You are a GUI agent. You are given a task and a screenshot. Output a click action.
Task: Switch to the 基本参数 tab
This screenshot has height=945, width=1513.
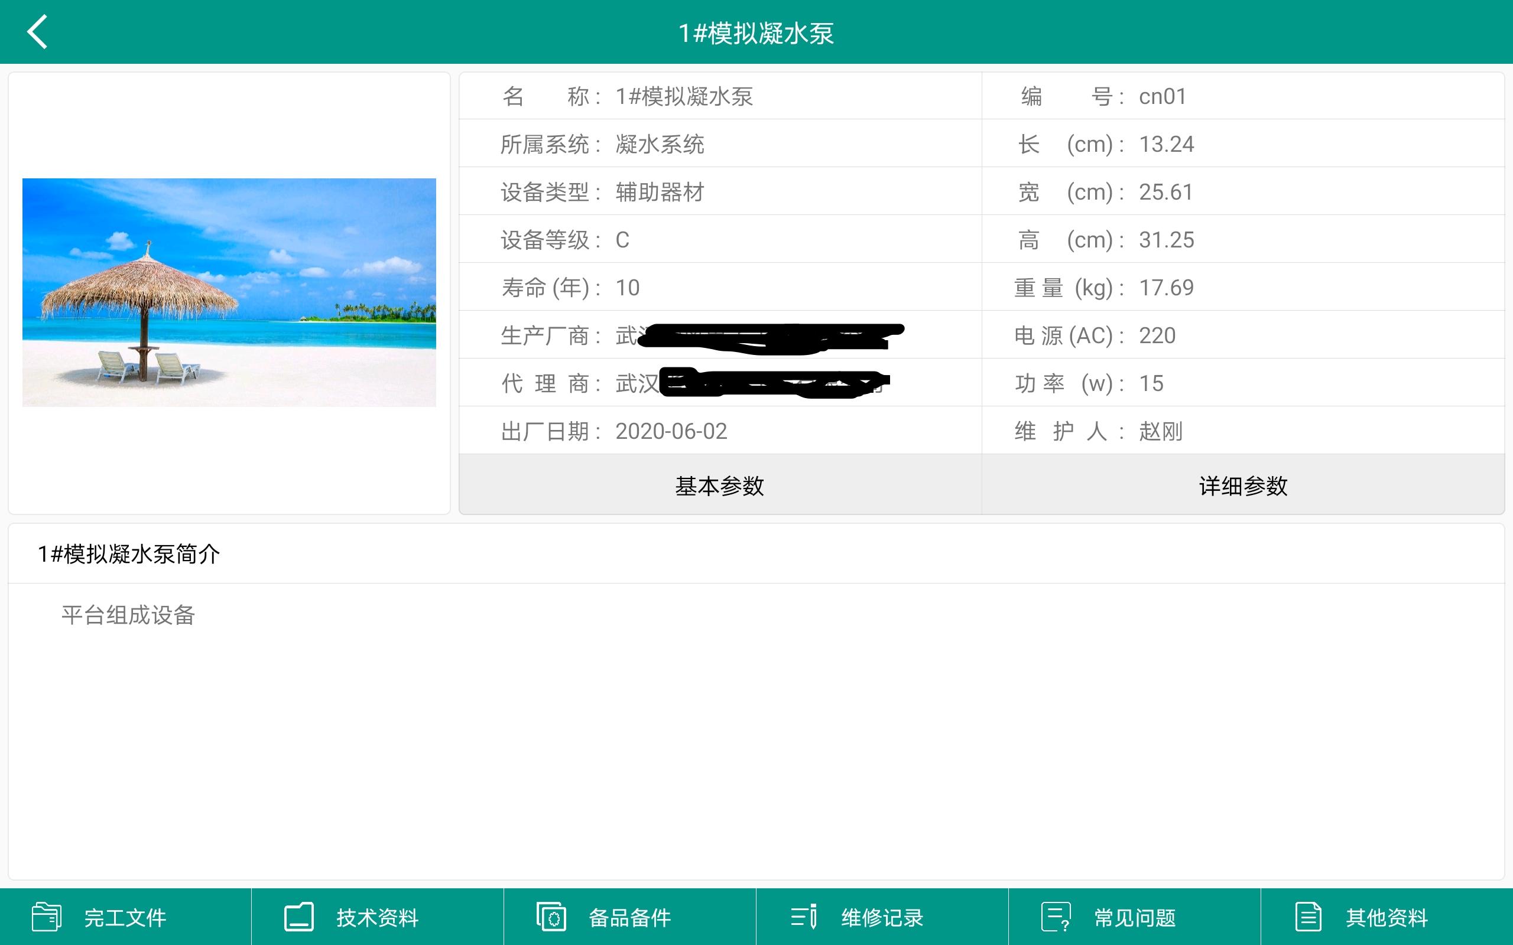point(720,485)
